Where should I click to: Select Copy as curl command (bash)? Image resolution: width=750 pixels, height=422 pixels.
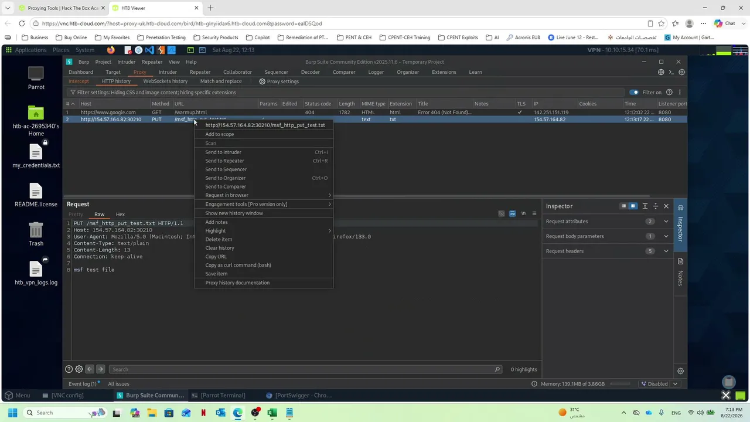click(x=264, y=265)
